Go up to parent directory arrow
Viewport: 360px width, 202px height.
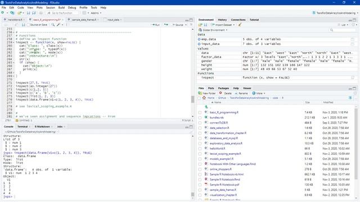tap(206, 107)
